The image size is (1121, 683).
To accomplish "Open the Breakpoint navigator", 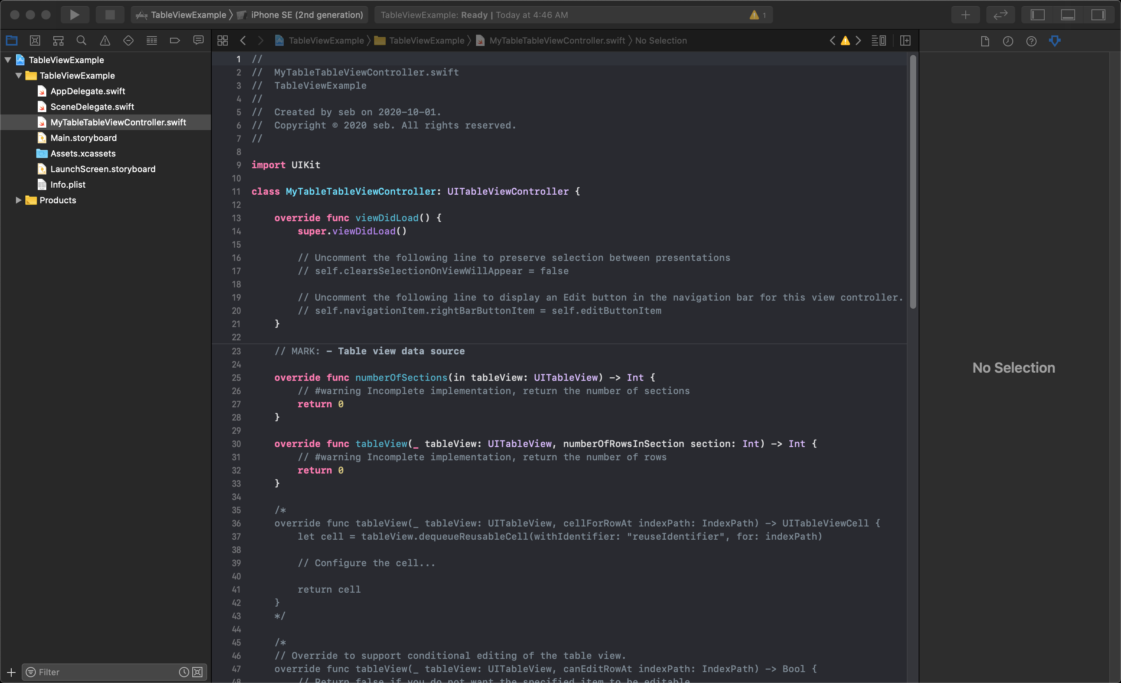I will click(175, 40).
